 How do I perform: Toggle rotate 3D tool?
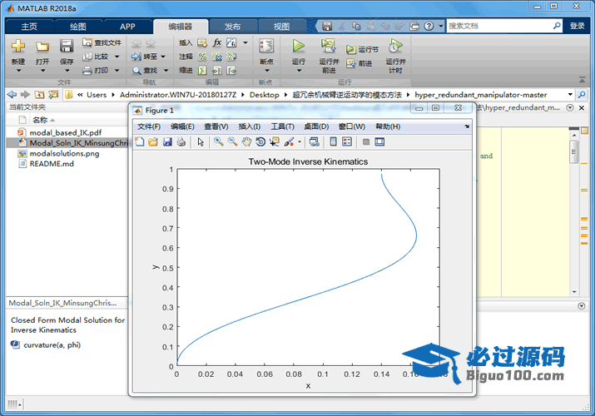point(260,141)
